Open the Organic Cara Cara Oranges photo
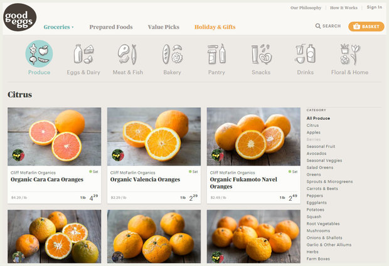Viewport: 389px width, 266px height. point(54,136)
